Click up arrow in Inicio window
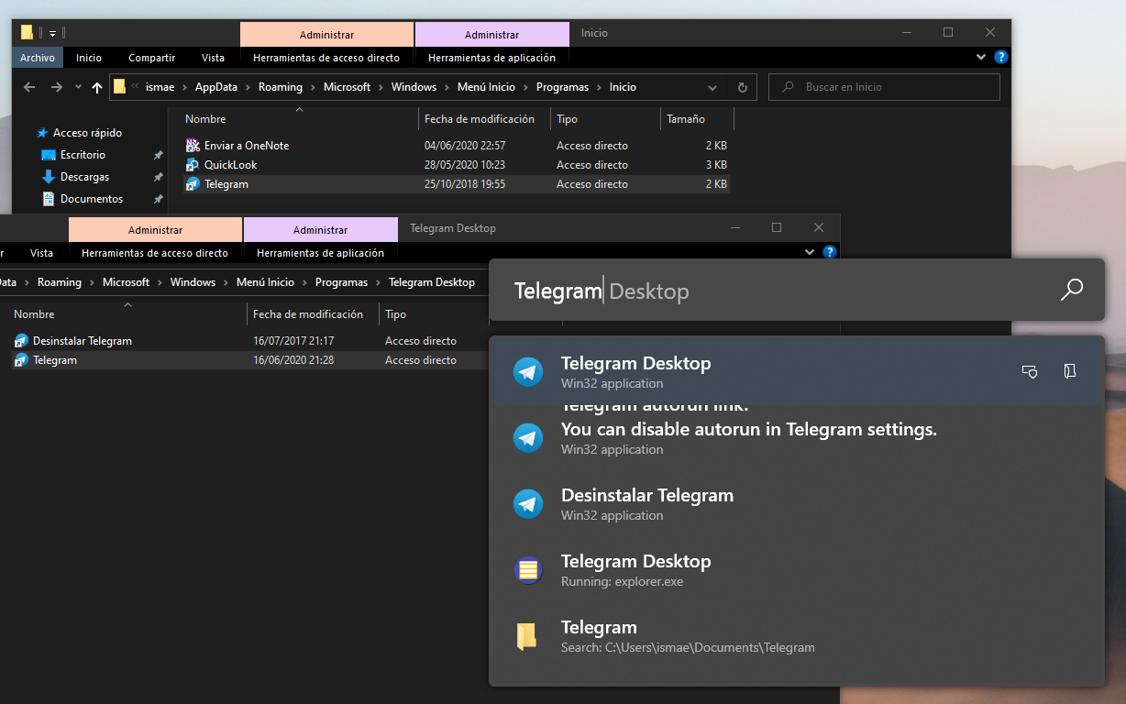1126x704 pixels. (x=97, y=87)
